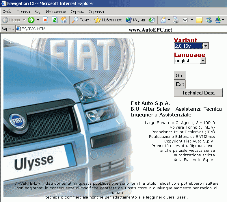Screen dimensions: 227x202
Task: Click the Home page icon
Action: tap(64, 20)
